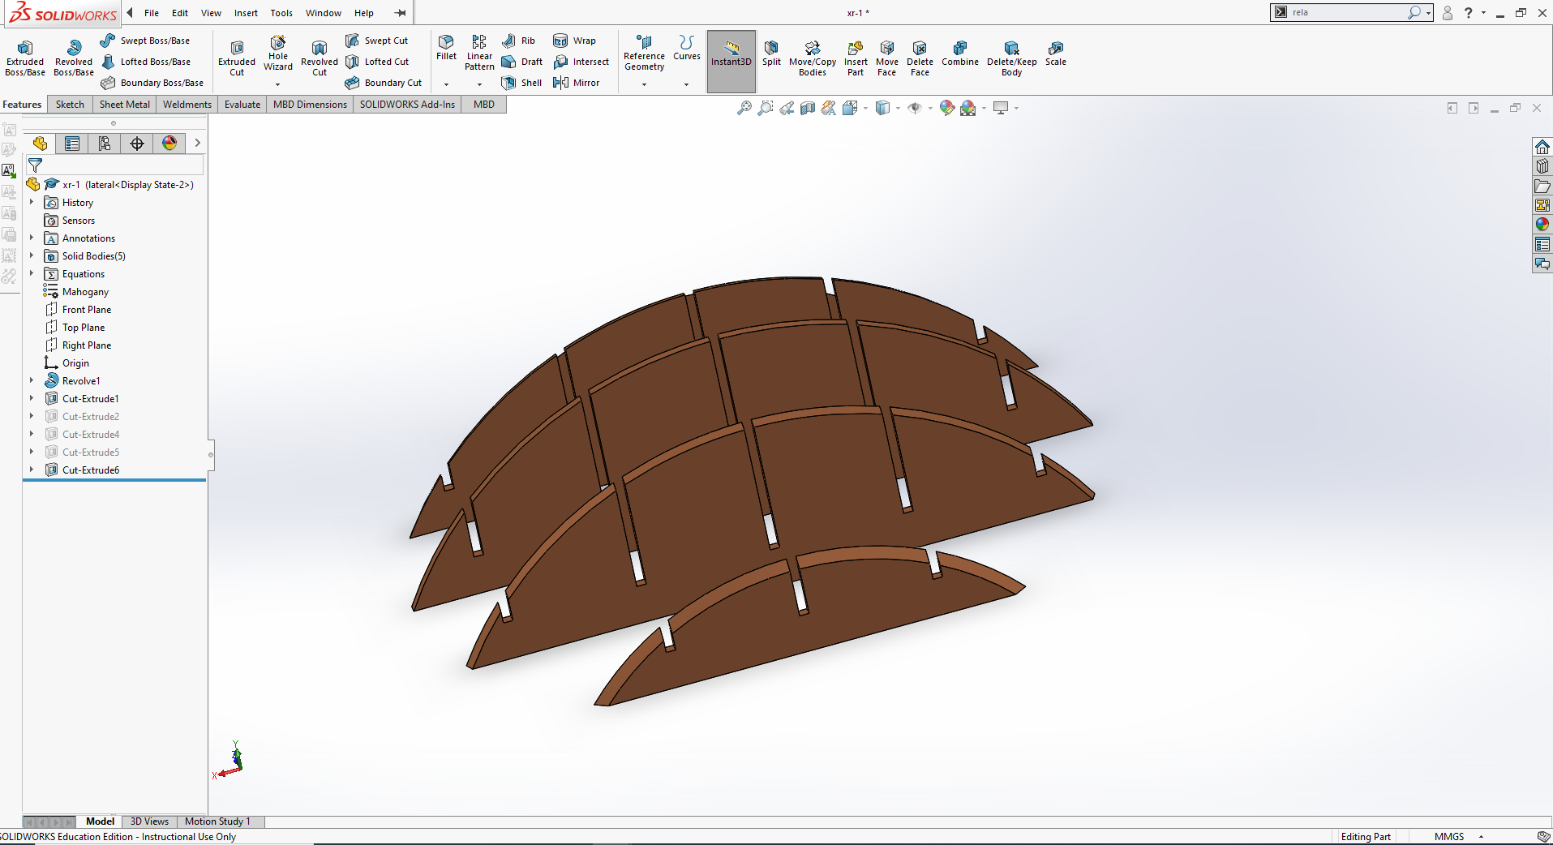The height and width of the screenshot is (845, 1553).
Task: Select the Lofted Cut tool
Action: click(377, 62)
